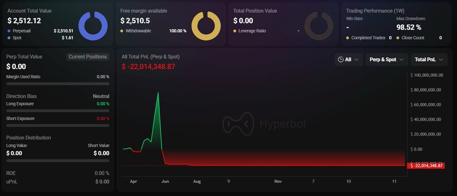Click the Aug label on the time axis
457x196 pixels.
pos(197,182)
